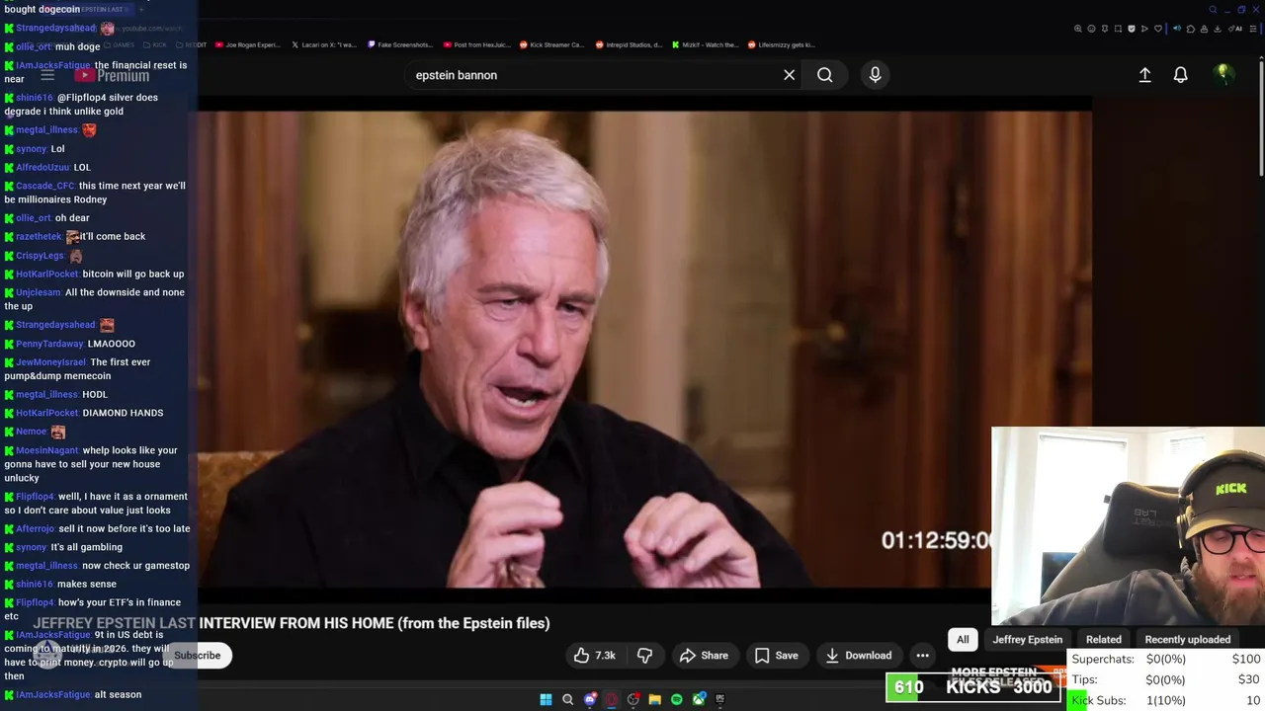Select the Related filter chip
1265x711 pixels.
tap(1103, 640)
